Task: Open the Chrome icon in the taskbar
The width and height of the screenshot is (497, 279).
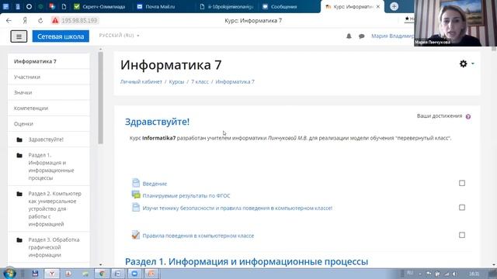Action: point(102,274)
